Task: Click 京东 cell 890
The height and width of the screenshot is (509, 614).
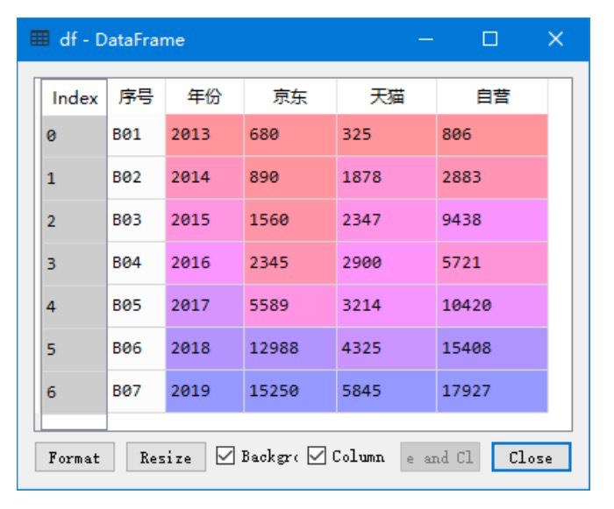Action: tap(289, 177)
